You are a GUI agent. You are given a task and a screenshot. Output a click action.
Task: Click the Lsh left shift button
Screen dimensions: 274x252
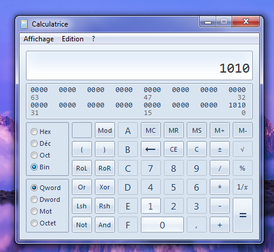click(x=82, y=206)
